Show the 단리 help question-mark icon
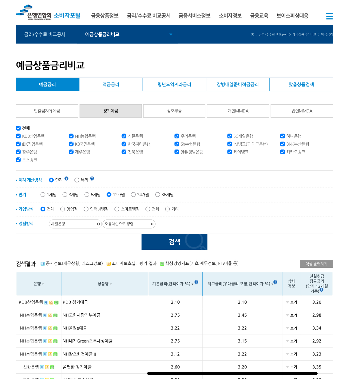The image size is (346, 379). pyautogui.click(x=67, y=178)
